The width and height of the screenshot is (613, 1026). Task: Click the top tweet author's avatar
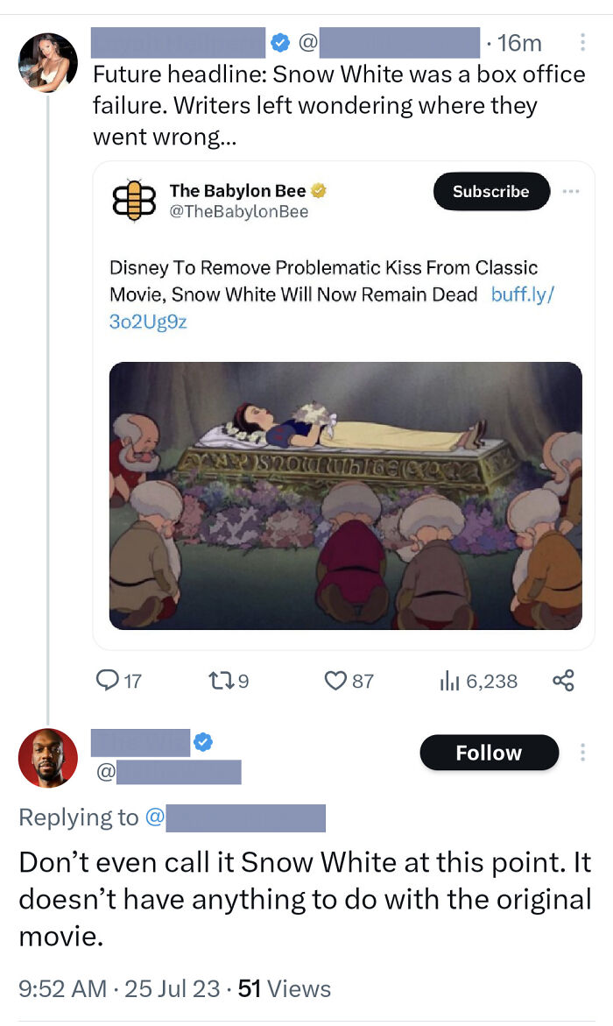pos(47,63)
